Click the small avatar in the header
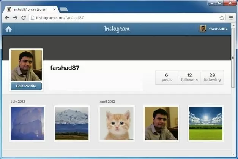The width and height of the screenshot is (238, 159). [203, 29]
